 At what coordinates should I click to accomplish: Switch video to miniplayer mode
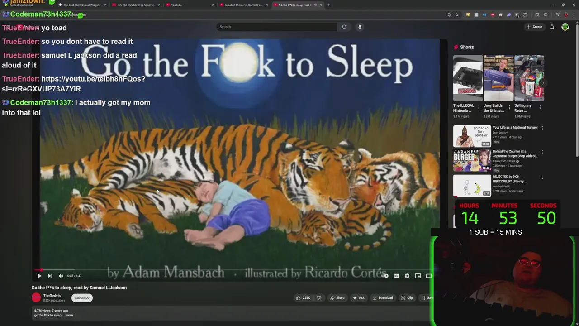pos(418,276)
